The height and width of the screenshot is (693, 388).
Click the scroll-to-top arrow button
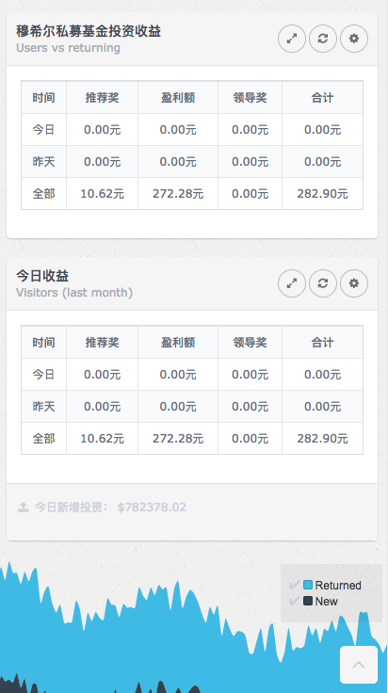click(359, 665)
